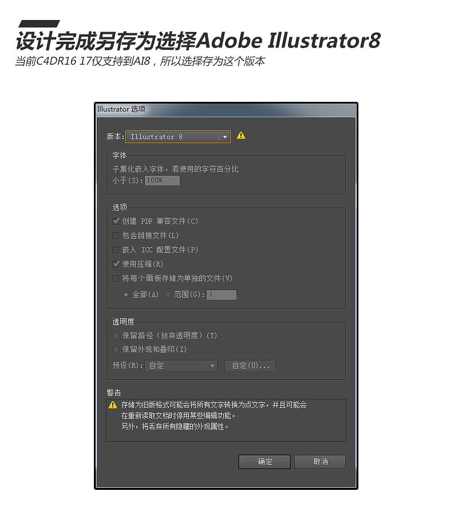Open the 预设 自定 dropdown
Image resolution: width=458 pixels, height=507 pixels.
[x=181, y=366]
